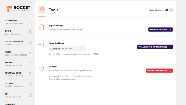The height and width of the screenshot is (105, 186).
Task: Click the Cache document icon
Action: 31,32
